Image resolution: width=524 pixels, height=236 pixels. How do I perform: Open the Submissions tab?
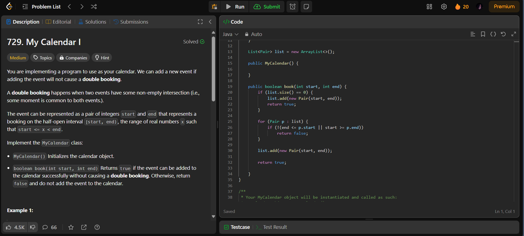click(131, 22)
